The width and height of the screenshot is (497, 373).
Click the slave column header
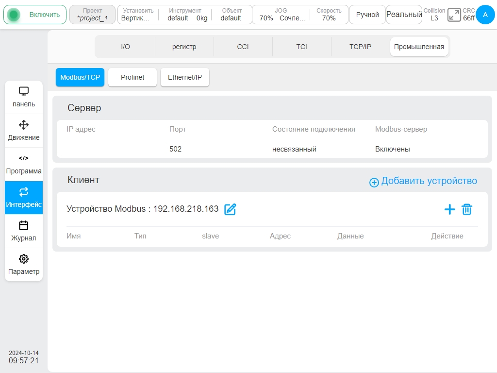pos(211,236)
